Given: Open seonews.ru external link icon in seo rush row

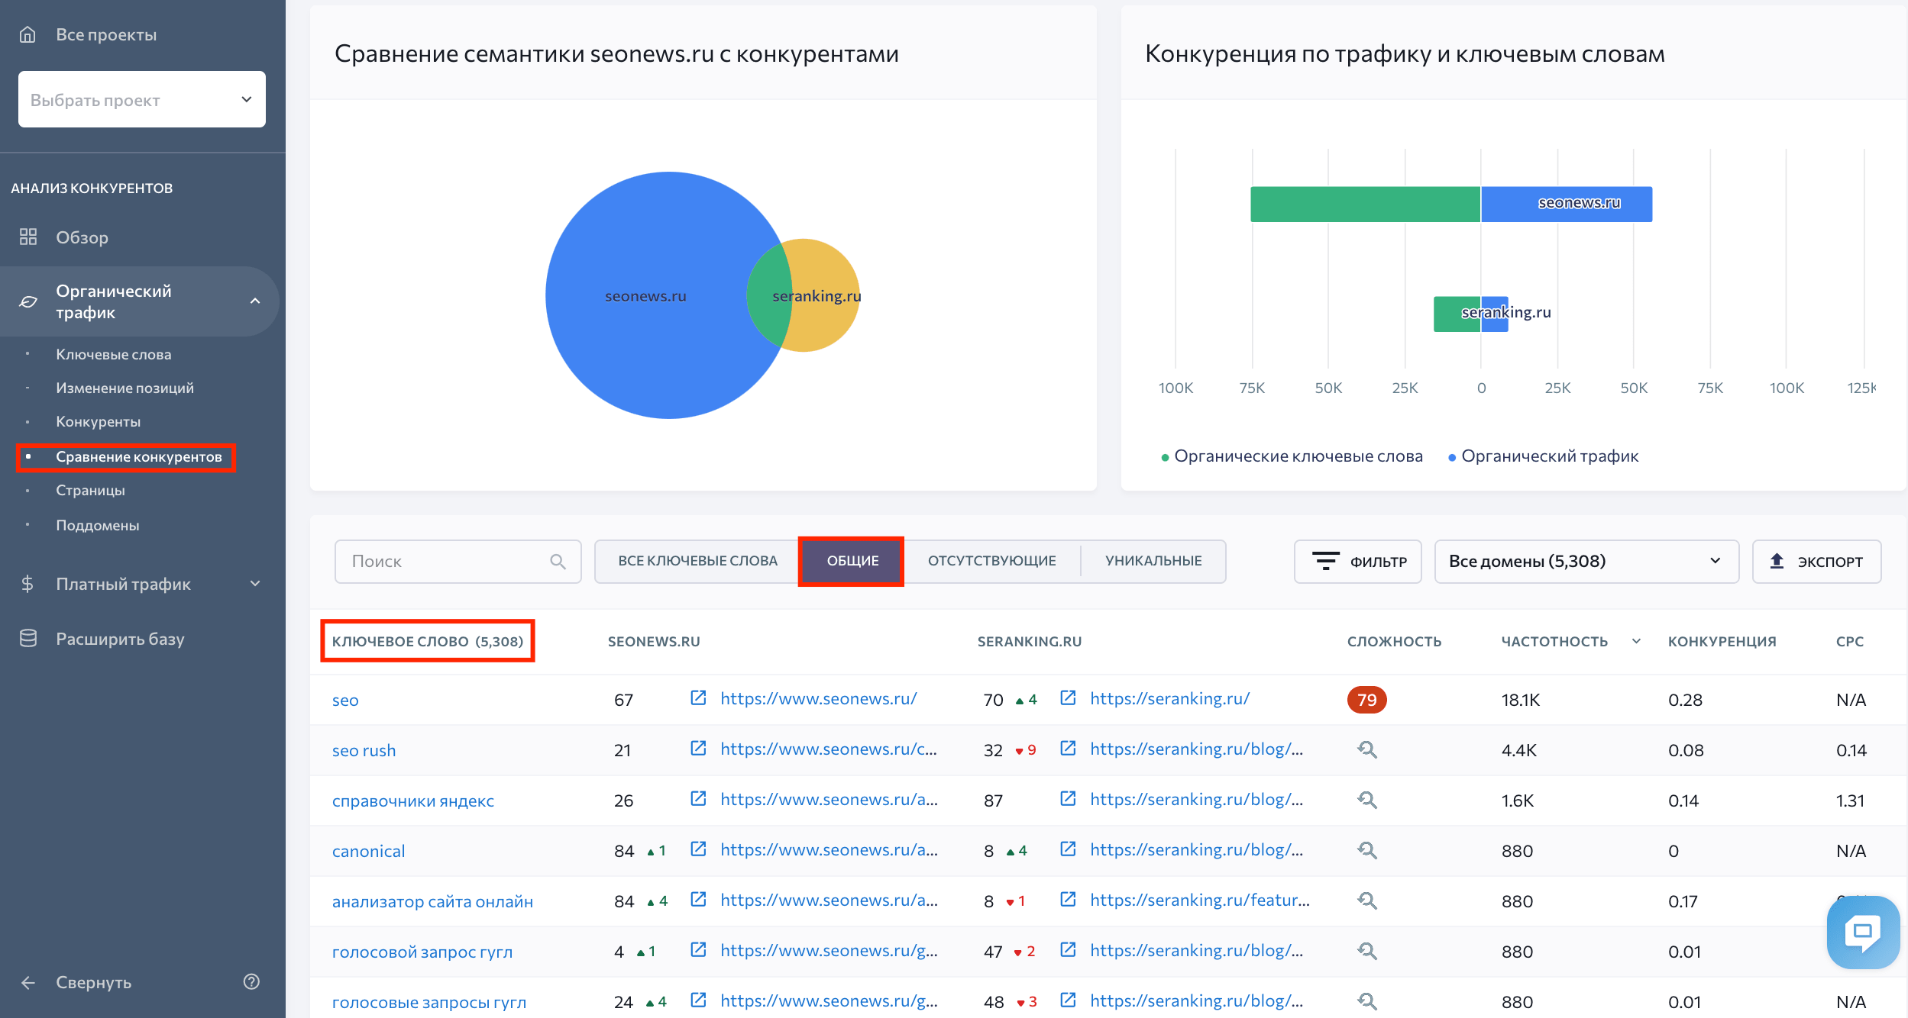Looking at the screenshot, I should pos(698,748).
